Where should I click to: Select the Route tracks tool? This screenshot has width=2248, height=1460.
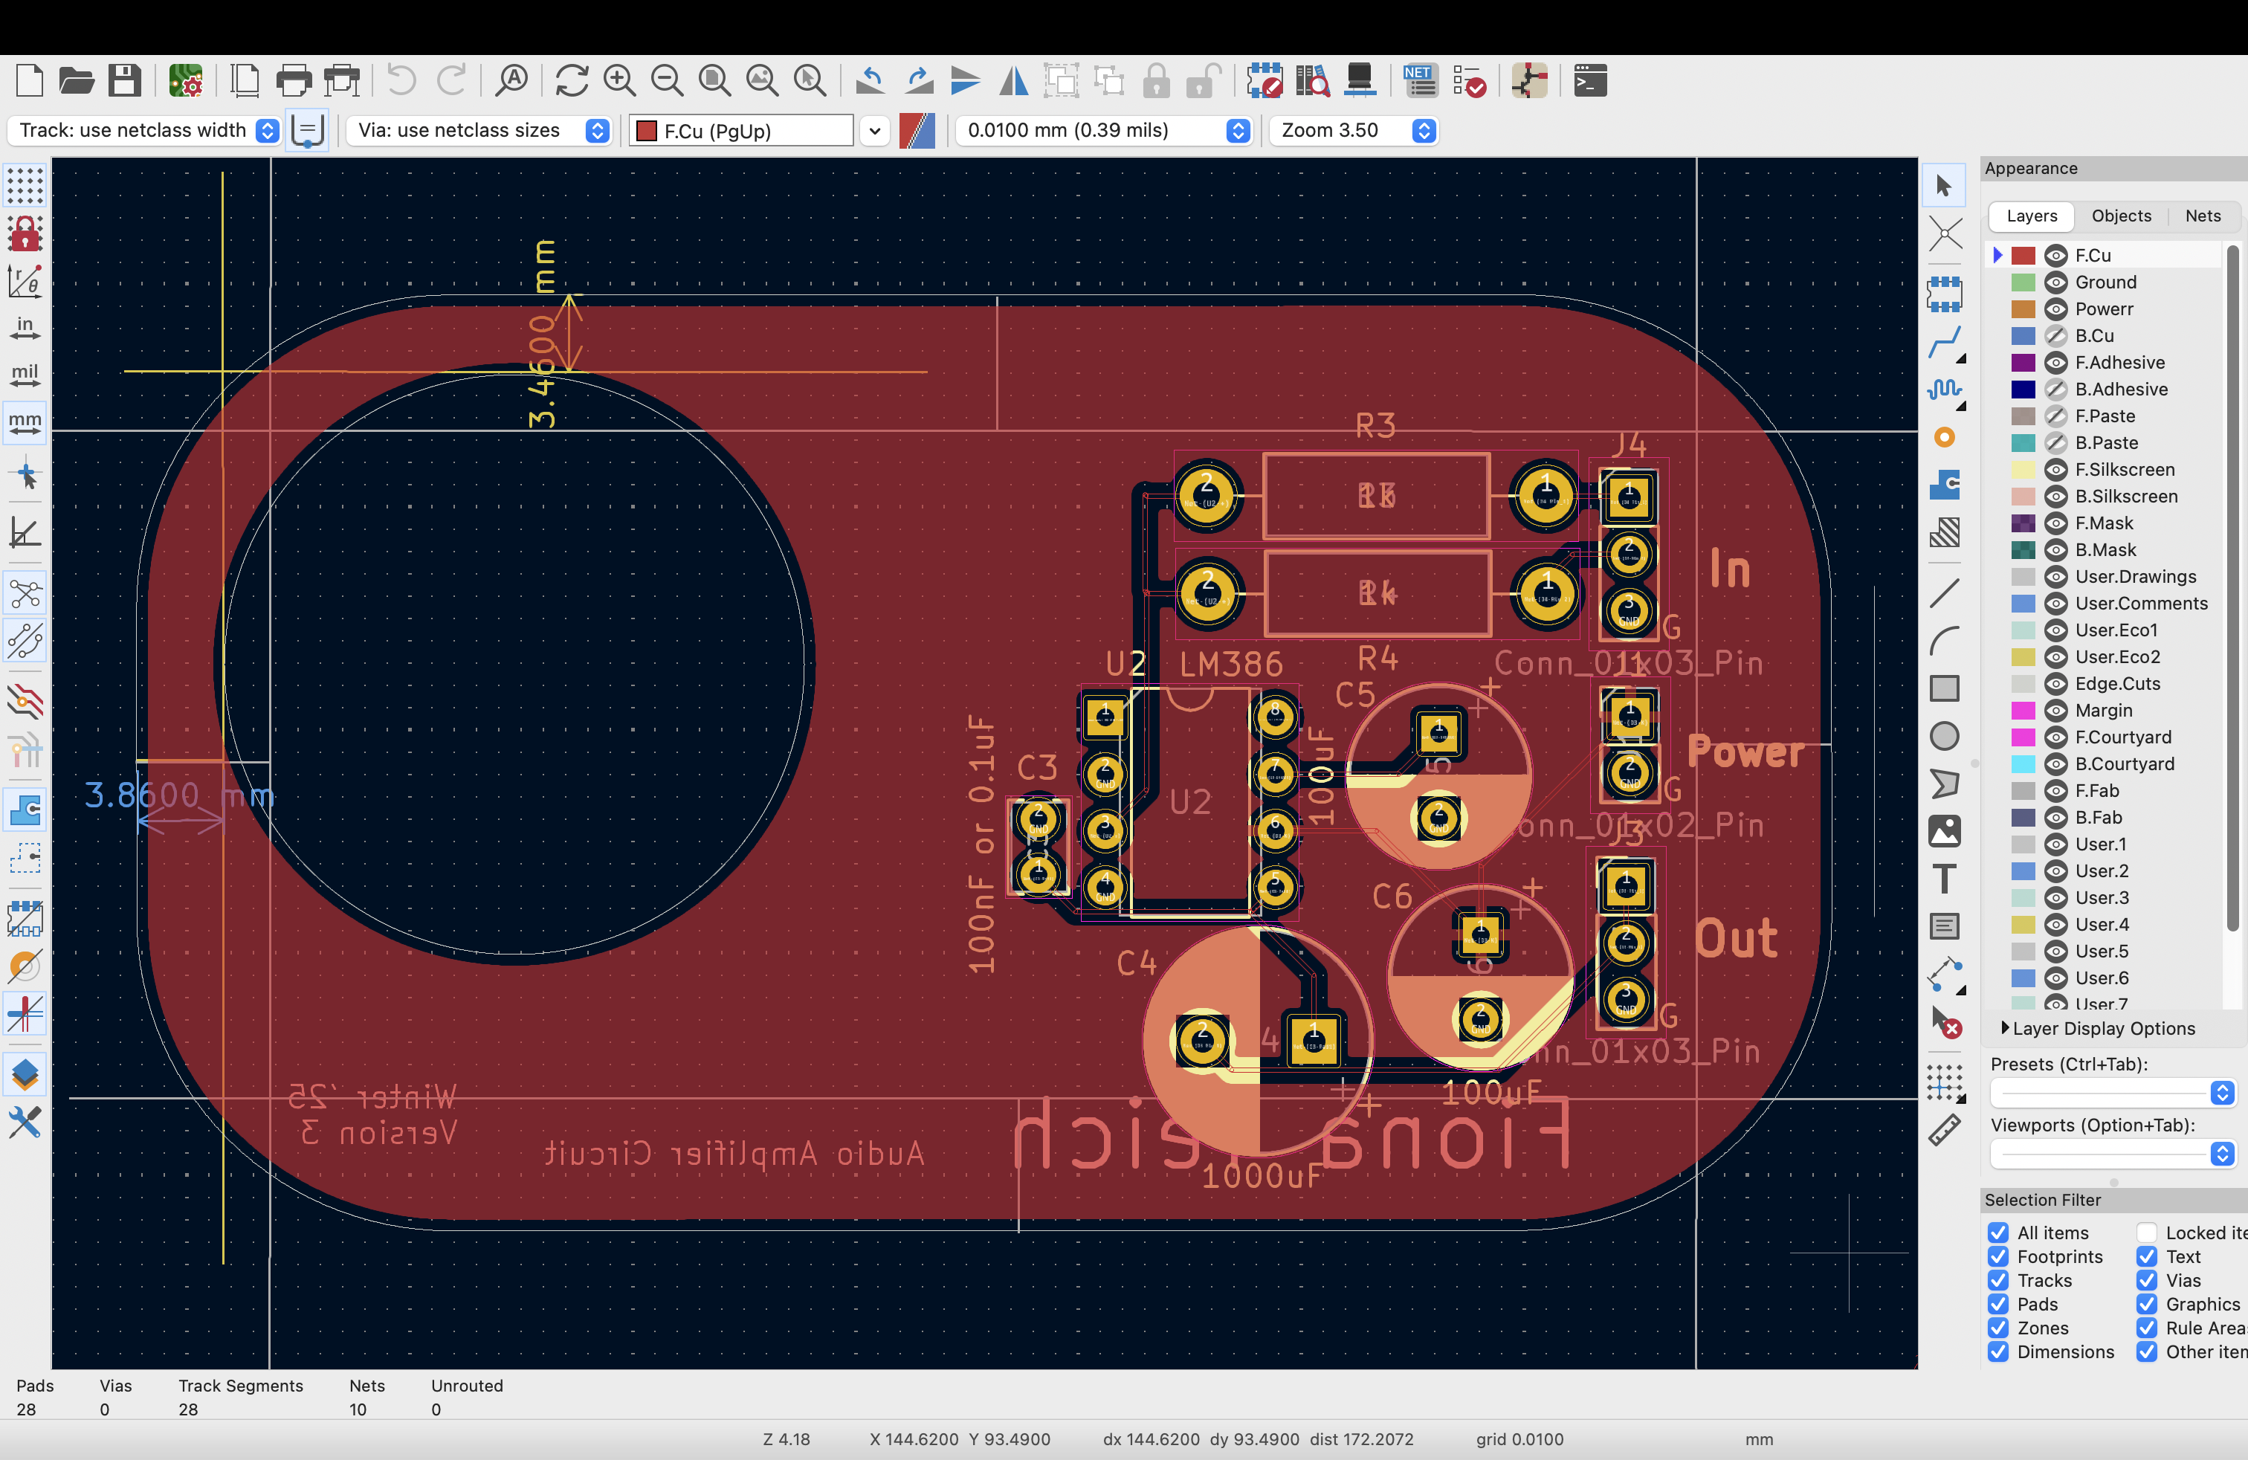coord(1944,343)
